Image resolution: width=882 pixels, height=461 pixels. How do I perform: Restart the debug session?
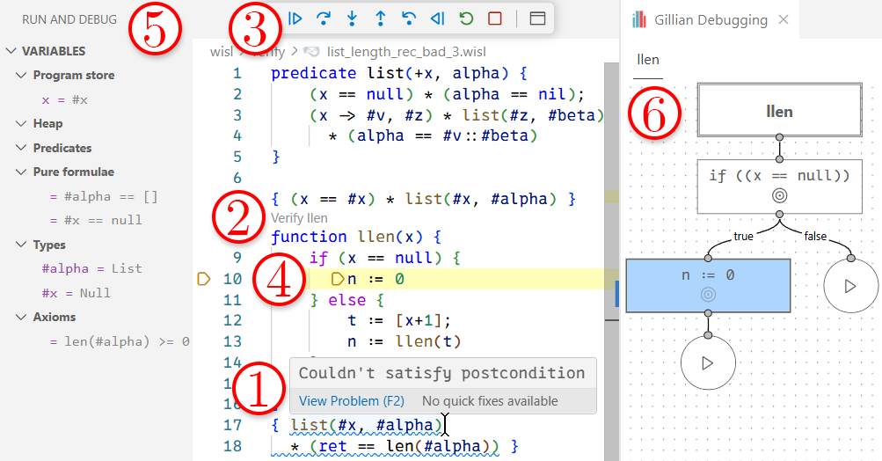[466, 18]
